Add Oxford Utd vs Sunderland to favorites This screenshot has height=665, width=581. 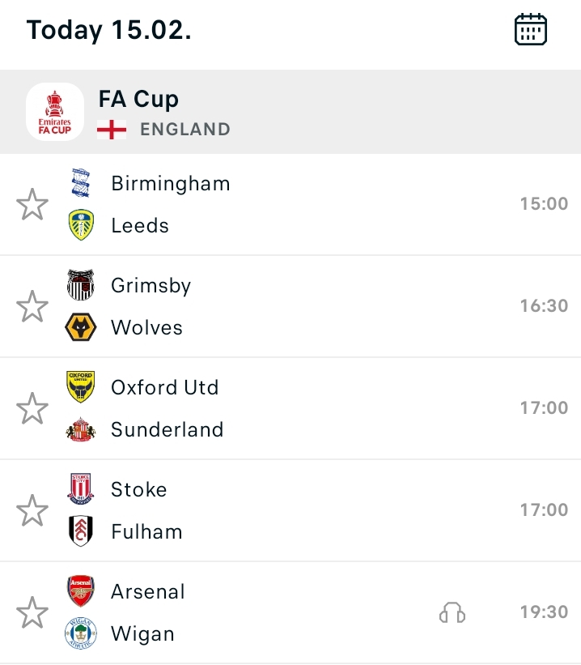(32, 409)
